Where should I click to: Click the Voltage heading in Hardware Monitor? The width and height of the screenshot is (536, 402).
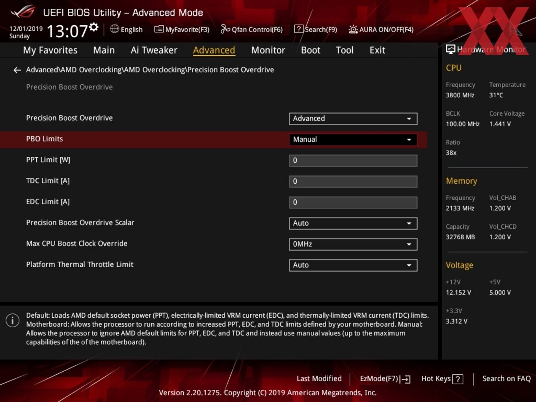(460, 265)
